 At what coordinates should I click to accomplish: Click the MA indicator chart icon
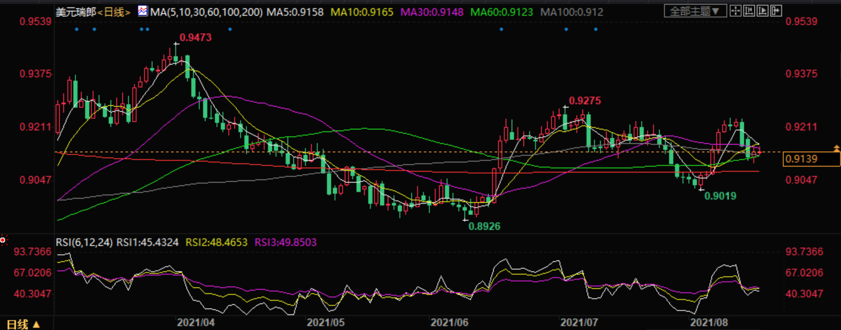pos(143,11)
